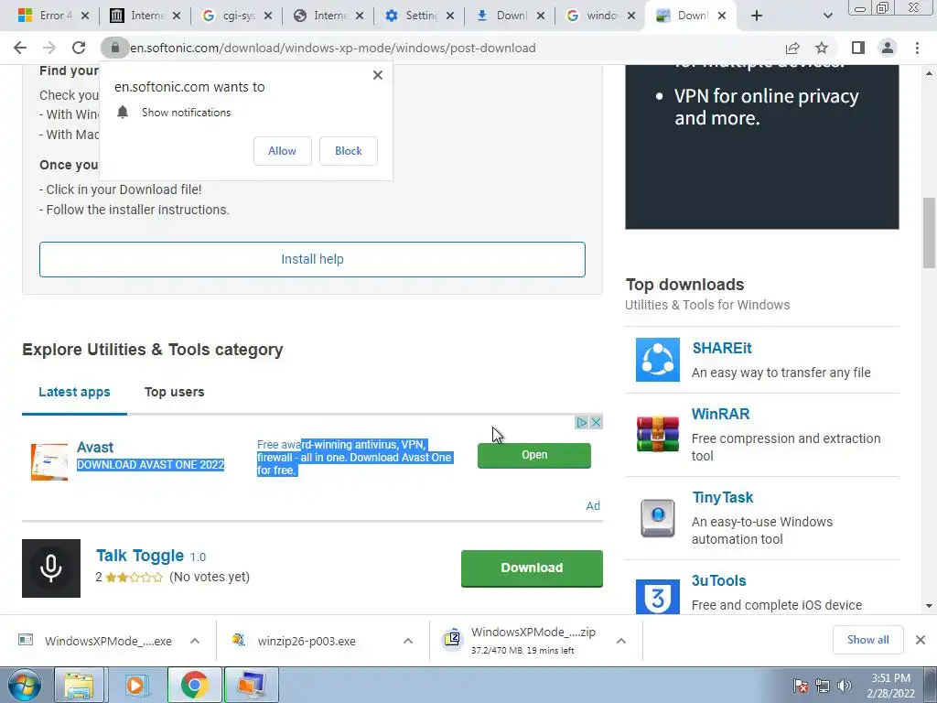937x703 pixels.
Task: Switch to the Top users tab
Action: tap(175, 392)
